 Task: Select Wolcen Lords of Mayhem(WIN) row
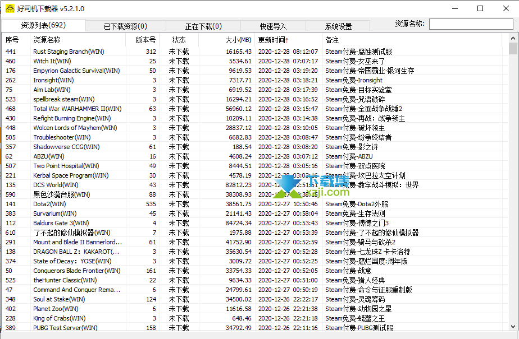pyautogui.click(x=256, y=128)
